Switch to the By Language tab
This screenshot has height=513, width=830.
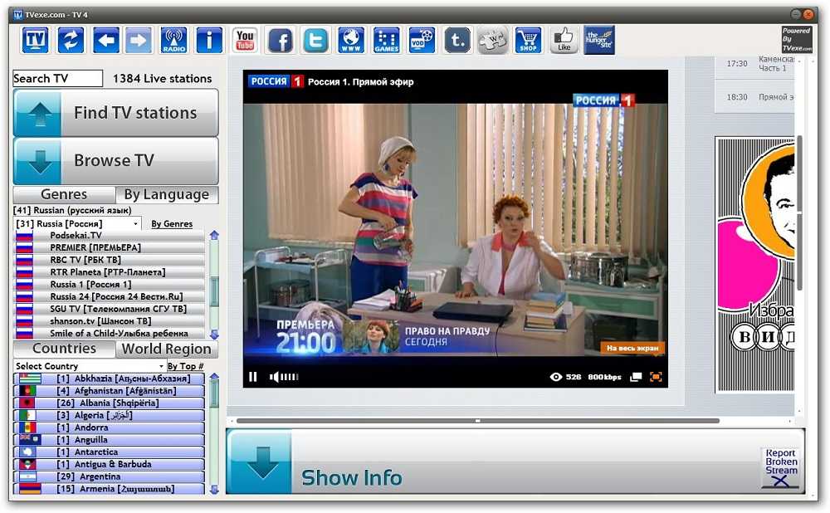click(167, 194)
